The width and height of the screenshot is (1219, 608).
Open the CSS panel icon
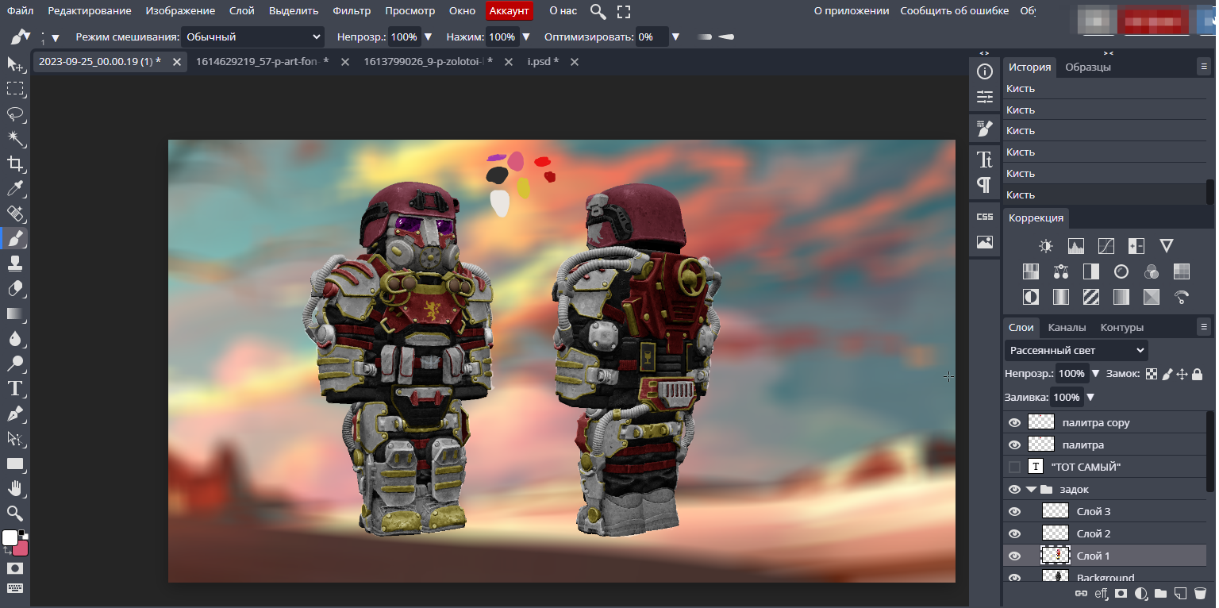click(x=985, y=217)
